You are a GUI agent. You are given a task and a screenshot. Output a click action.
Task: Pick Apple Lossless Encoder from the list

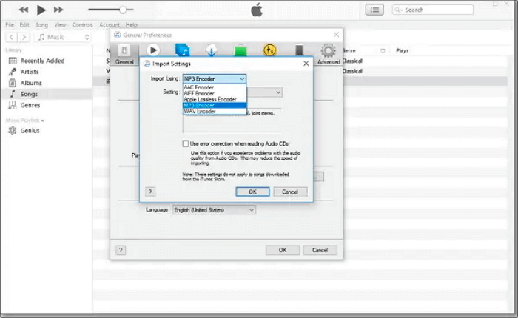point(210,99)
